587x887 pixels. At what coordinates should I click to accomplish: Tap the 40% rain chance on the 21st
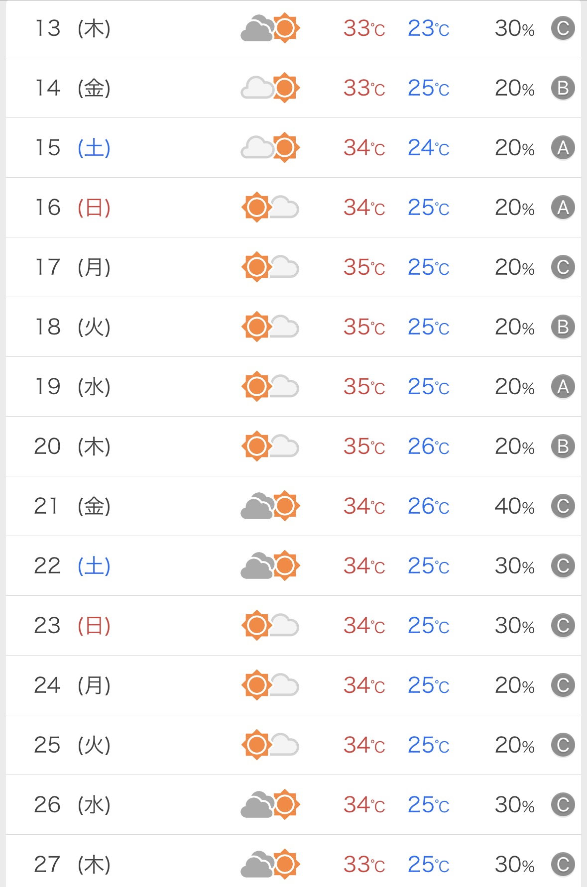point(515,506)
